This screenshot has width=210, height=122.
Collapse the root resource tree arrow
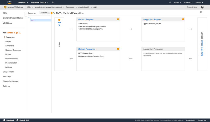pyautogui.click(x=29, y=18)
